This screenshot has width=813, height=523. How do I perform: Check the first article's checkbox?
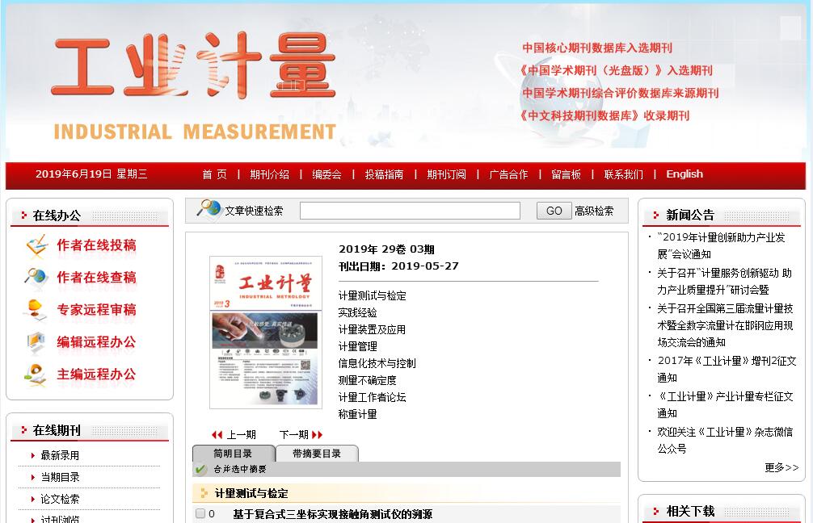click(200, 514)
